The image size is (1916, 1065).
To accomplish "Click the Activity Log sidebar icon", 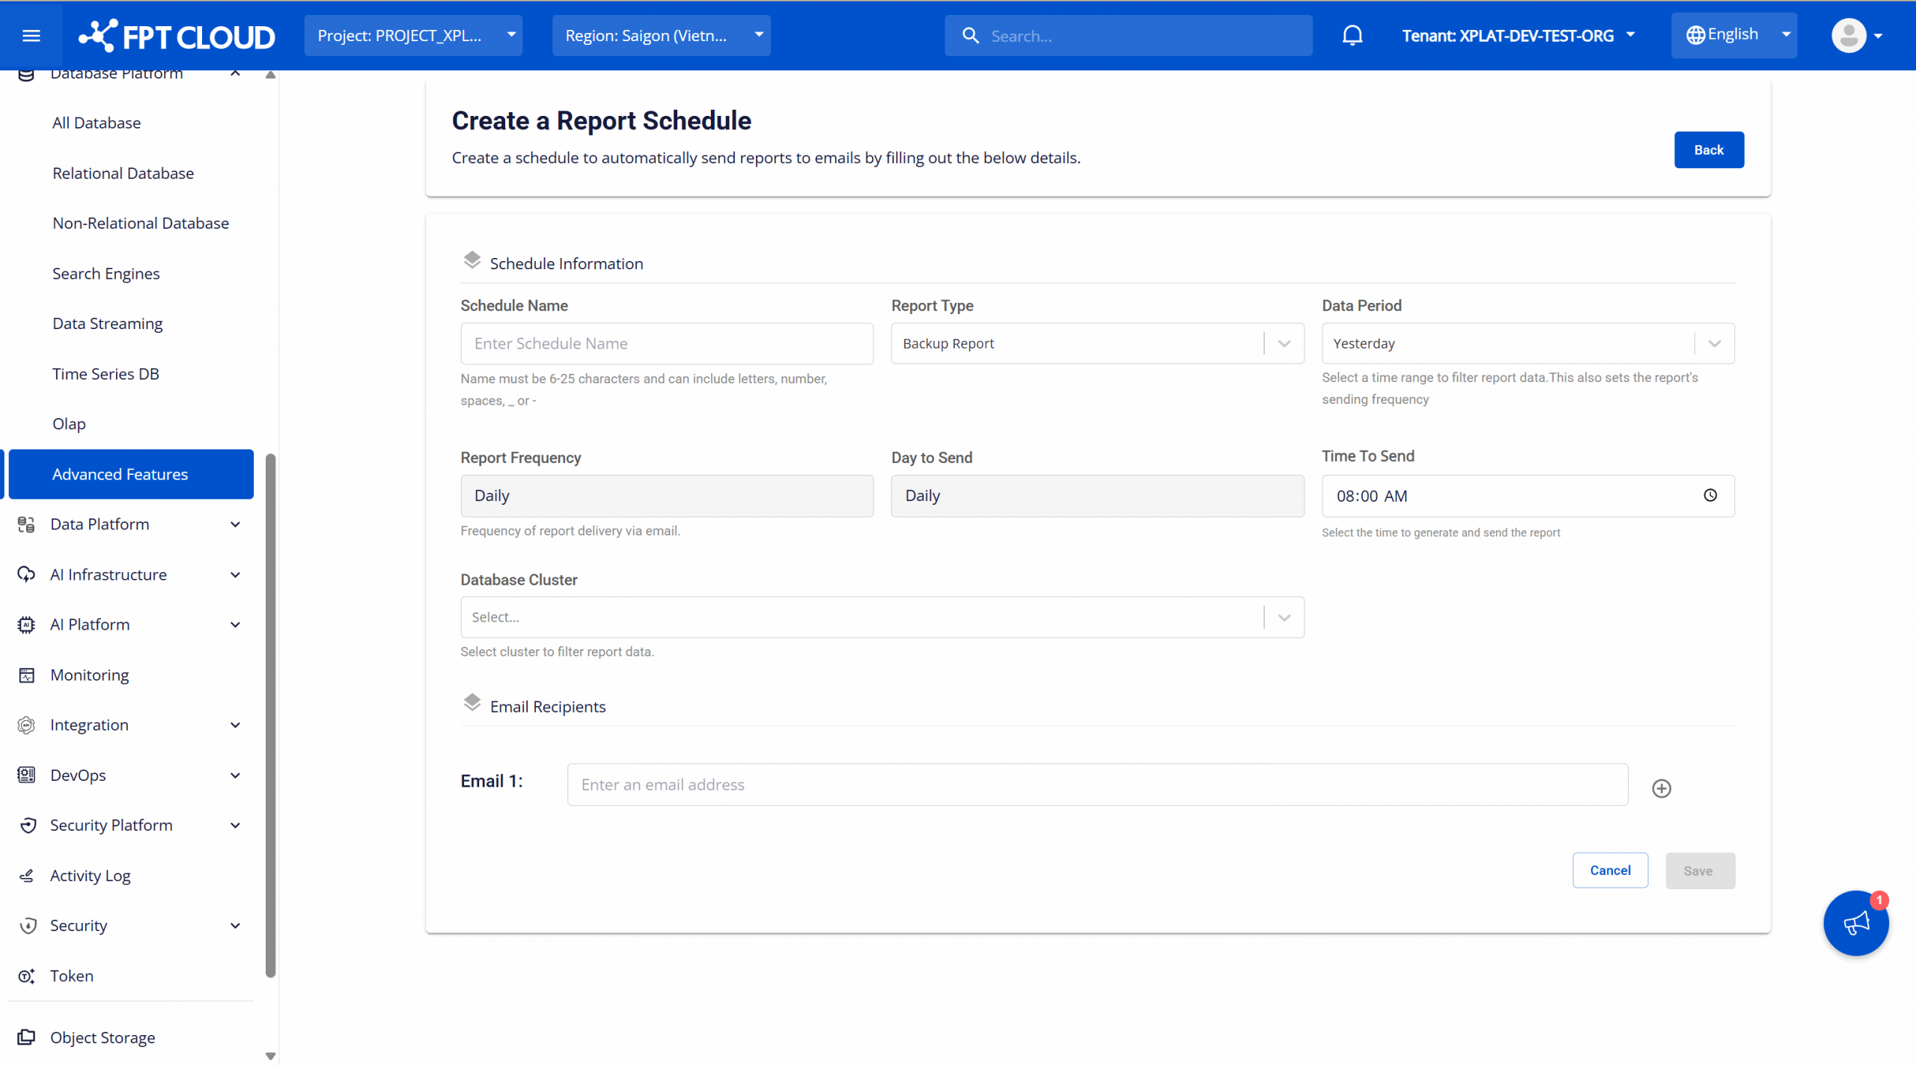I will pyautogui.click(x=26, y=875).
